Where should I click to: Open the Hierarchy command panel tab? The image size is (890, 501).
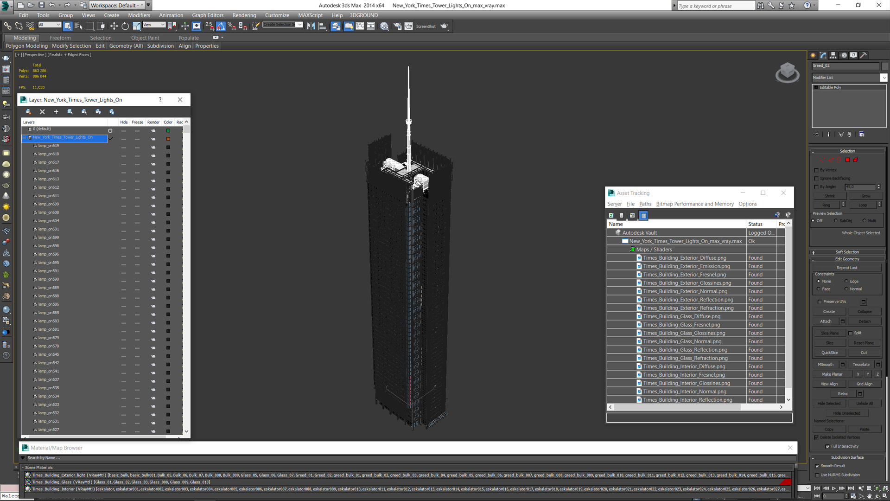pyautogui.click(x=833, y=55)
